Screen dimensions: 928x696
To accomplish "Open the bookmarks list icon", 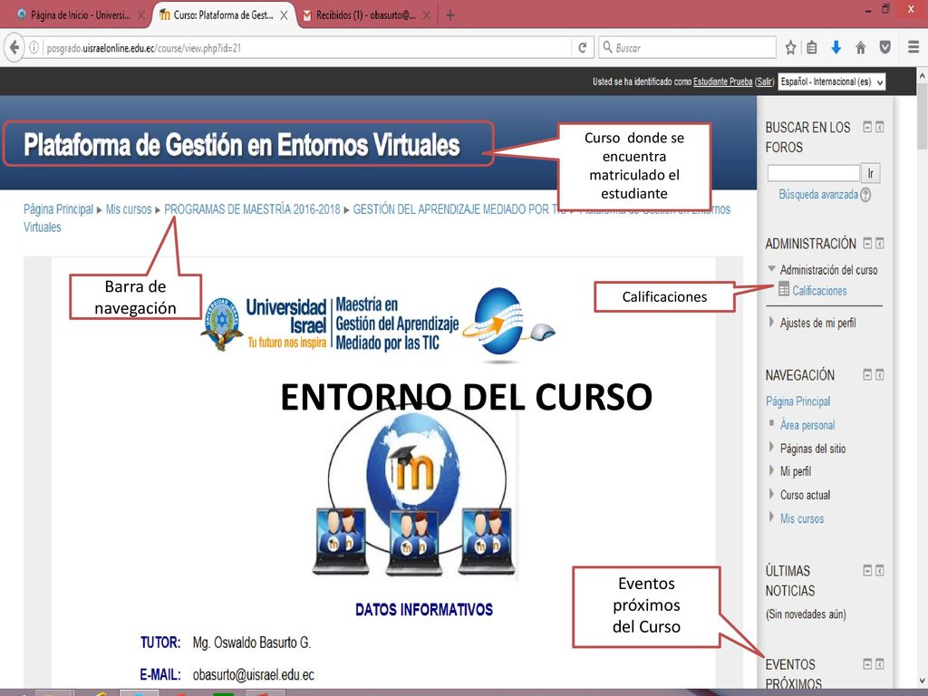I will (812, 48).
